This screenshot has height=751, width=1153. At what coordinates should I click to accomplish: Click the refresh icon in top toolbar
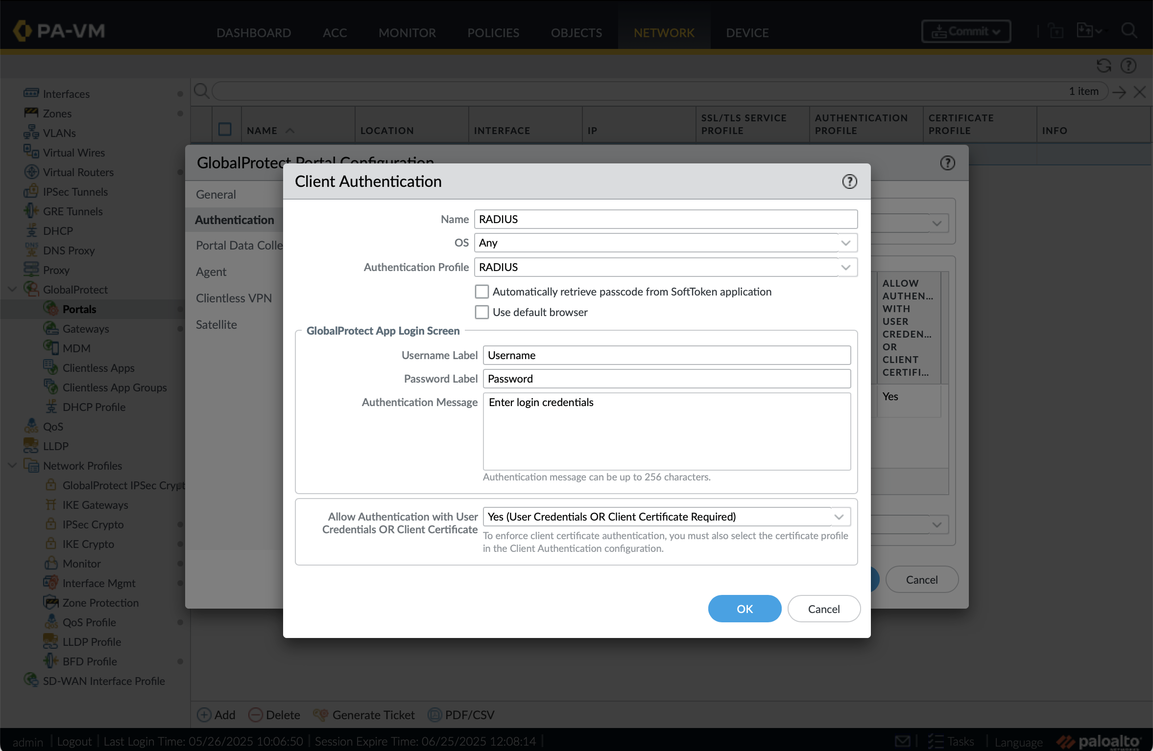point(1104,66)
